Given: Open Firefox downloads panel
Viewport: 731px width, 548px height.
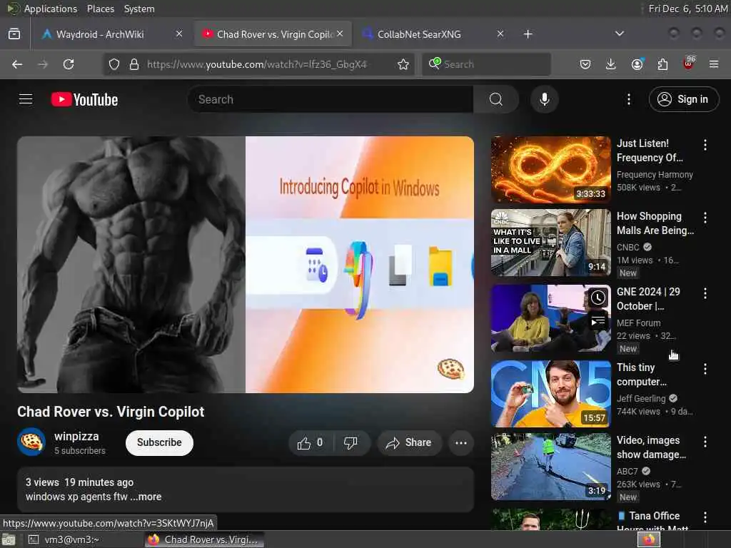Looking at the screenshot, I should (611, 64).
